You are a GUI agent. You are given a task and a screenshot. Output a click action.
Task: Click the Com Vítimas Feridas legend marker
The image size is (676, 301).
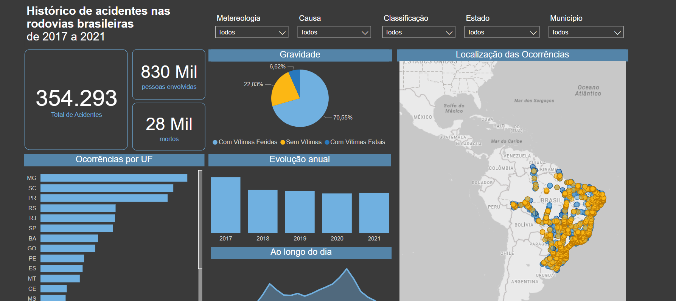(x=215, y=142)
